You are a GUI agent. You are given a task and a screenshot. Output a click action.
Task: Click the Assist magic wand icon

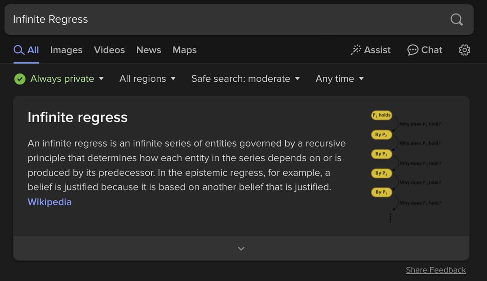coord(356,50)
